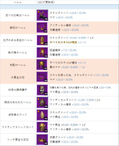Click the すべてのスキルLV増加 highlighted gold text
The width and height of the screenshot is (119, 146).
[63, 42]
